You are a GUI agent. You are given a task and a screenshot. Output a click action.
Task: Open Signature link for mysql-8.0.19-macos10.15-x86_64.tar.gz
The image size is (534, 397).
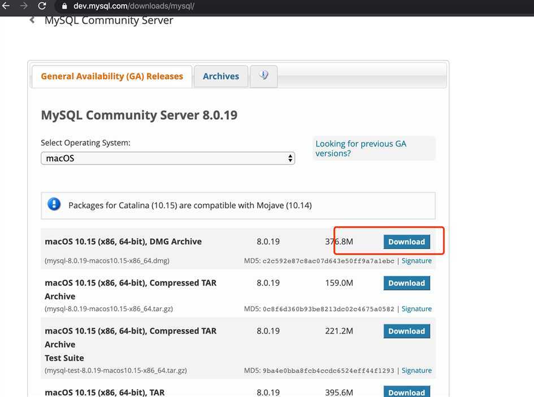pyautogui.click(x=416, y=309)
